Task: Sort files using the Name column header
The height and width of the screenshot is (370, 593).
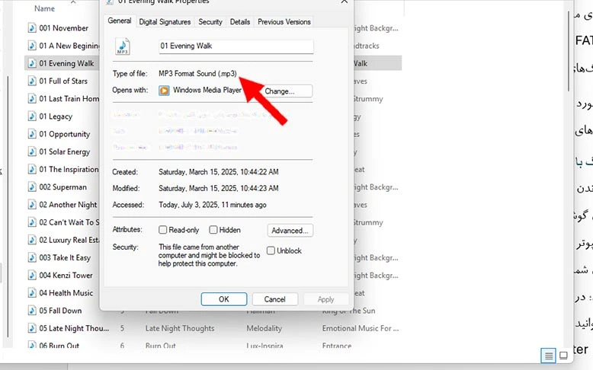Action: point(44,9)
